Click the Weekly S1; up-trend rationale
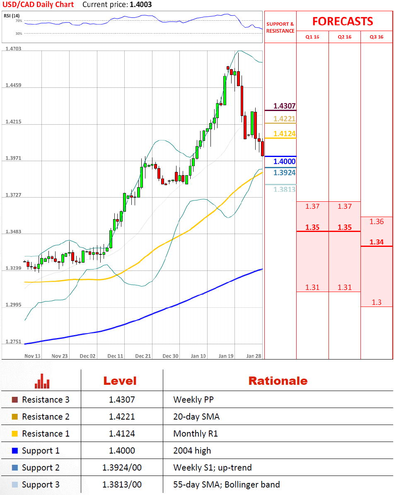Image resolution: width=394 pixels, height=495 pixels. [x=213, y=468]
